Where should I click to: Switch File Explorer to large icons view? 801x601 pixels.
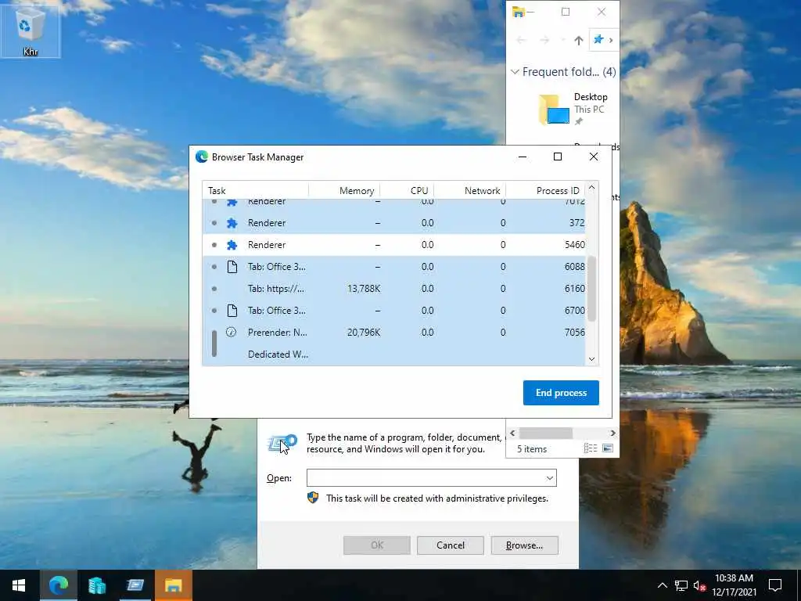(x=607, y=448)
